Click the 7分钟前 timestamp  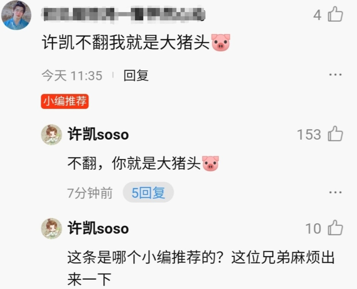(90, 193)
